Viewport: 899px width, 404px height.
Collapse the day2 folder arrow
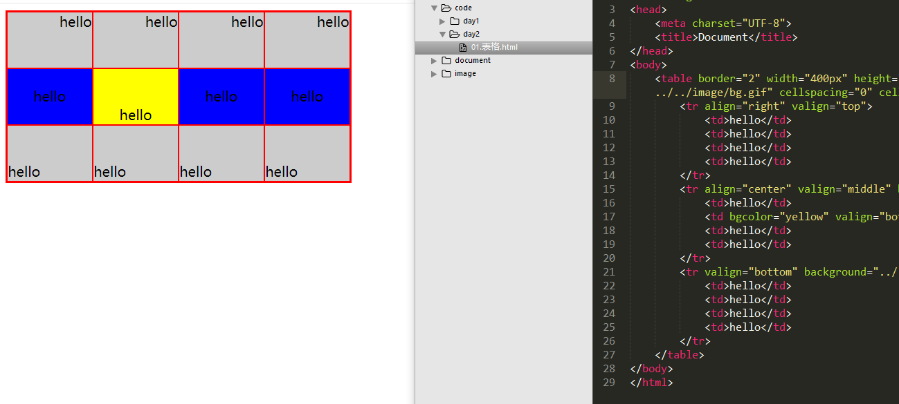pos(443,34)
